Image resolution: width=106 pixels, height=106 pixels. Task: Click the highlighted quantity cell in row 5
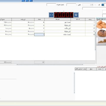point(39,34)
